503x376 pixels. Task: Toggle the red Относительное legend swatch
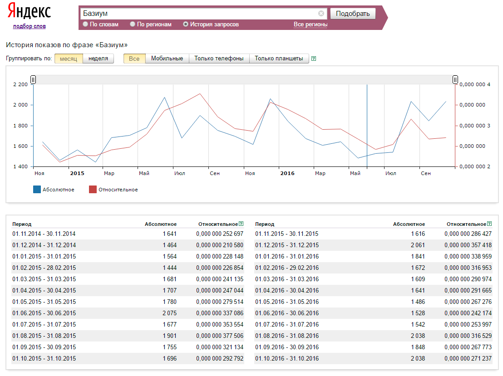(93, 190)
